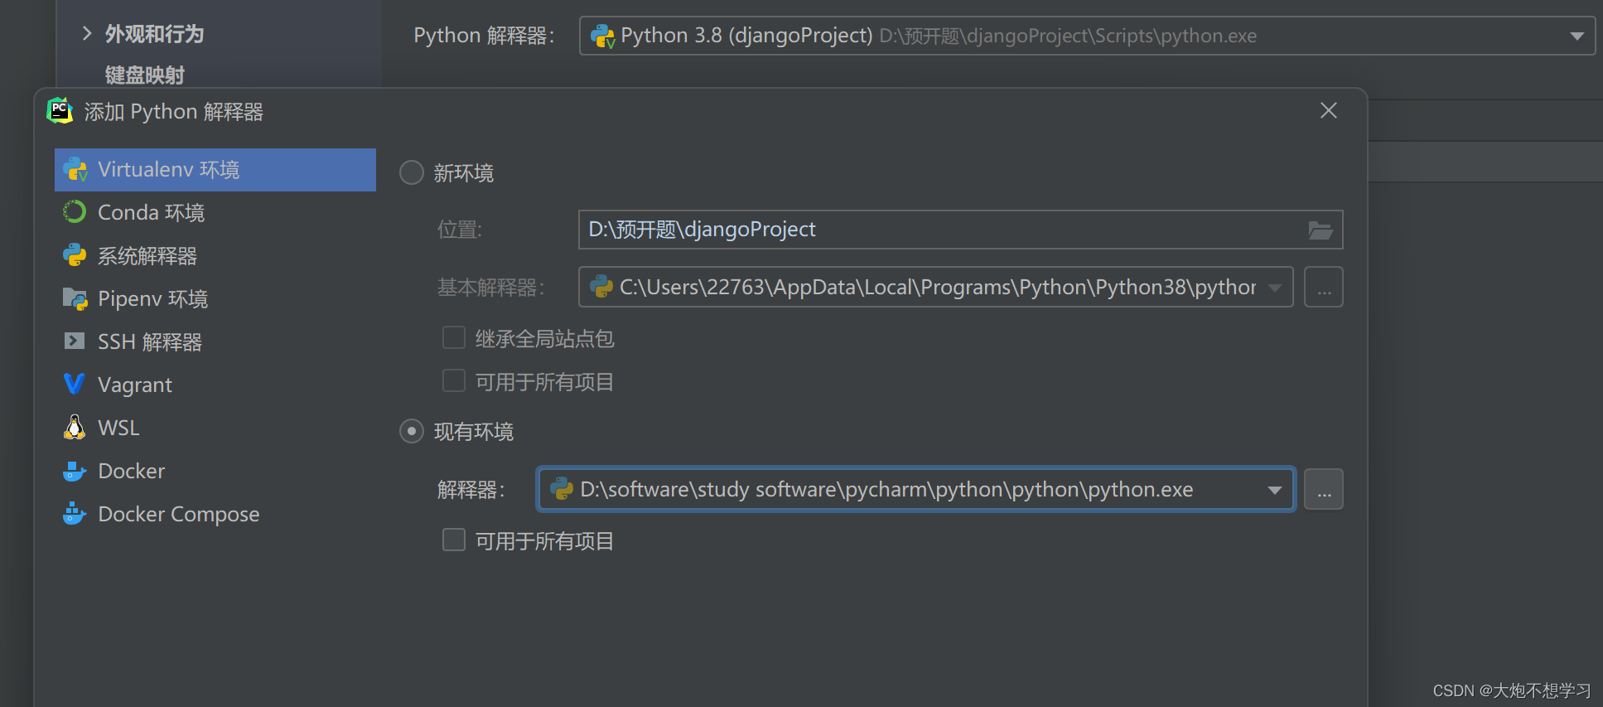
Task: Select the Docker Compose list item
Action: tap(215, 514)
